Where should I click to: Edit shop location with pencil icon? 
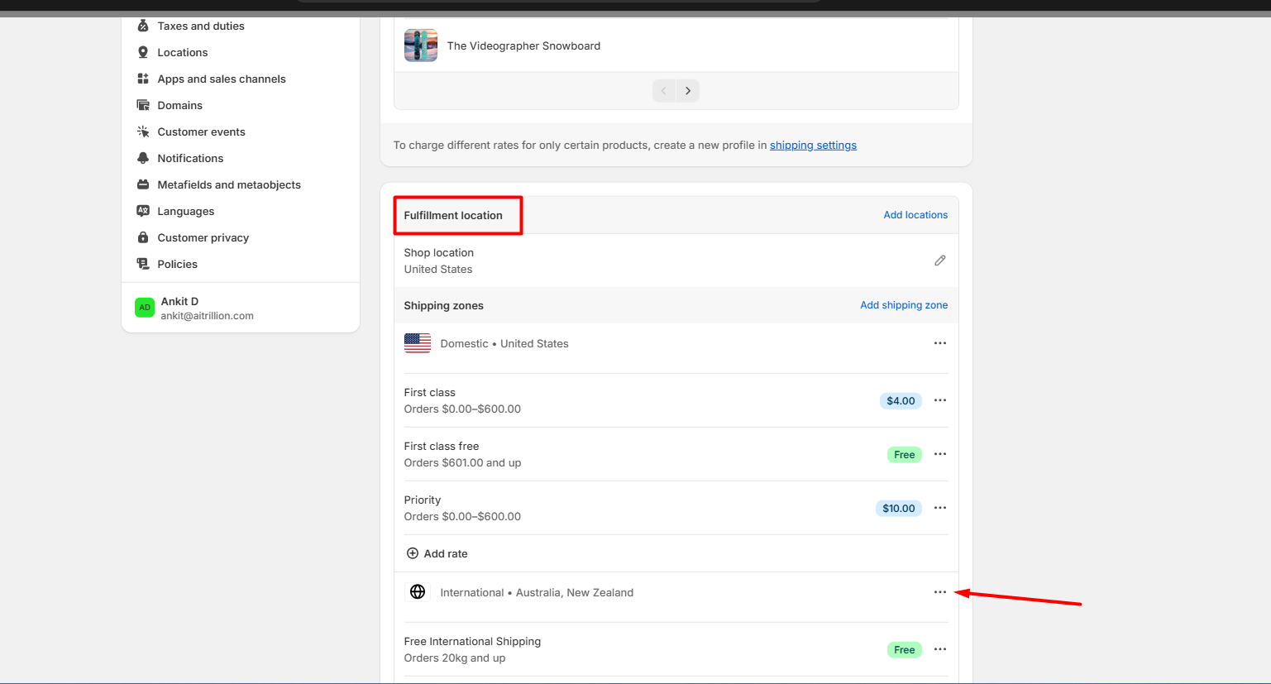[x=939, y=261]
